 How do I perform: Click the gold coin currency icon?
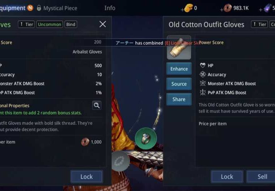click(x=189, y=8)
